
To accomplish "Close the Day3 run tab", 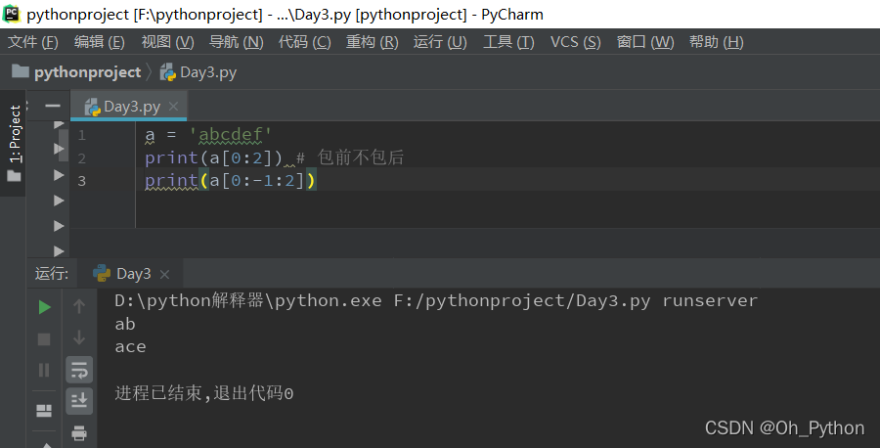I will pos(164,275).
